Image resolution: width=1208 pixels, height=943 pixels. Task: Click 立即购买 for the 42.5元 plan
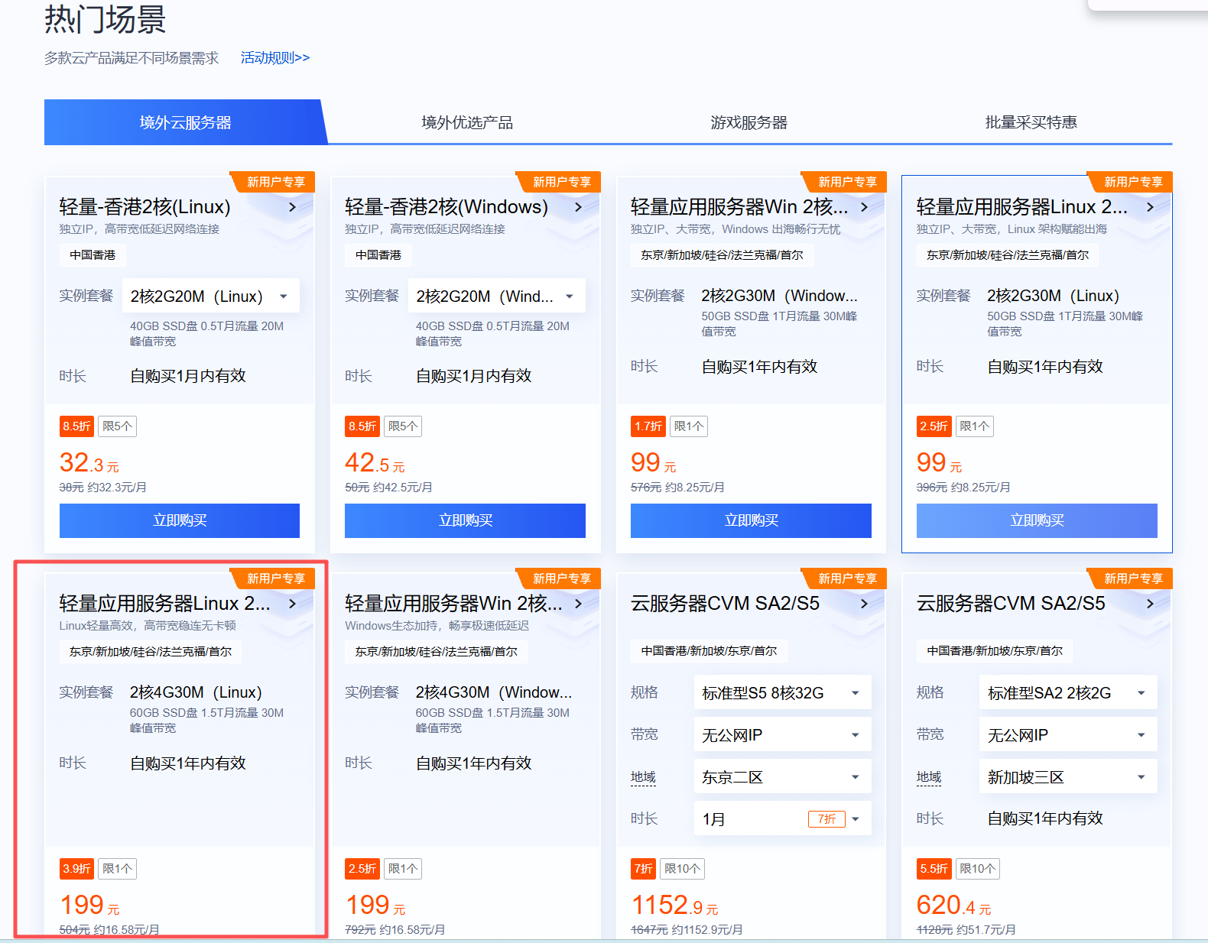pos(465,520)
